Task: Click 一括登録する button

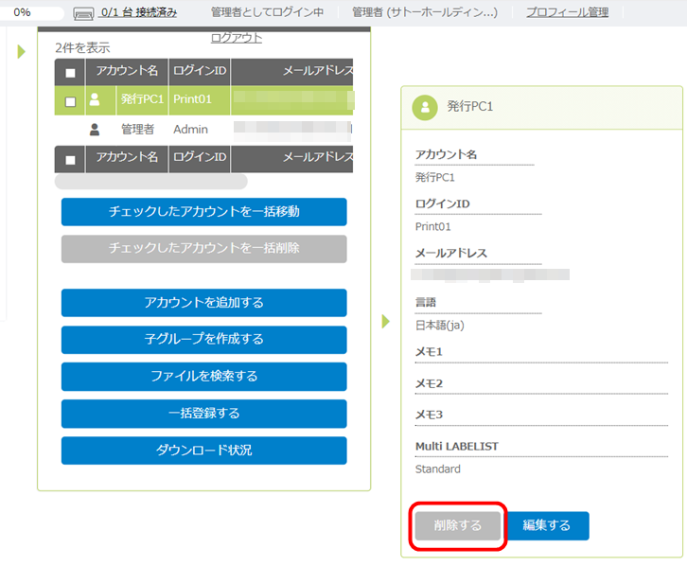Action: (203, 413)
